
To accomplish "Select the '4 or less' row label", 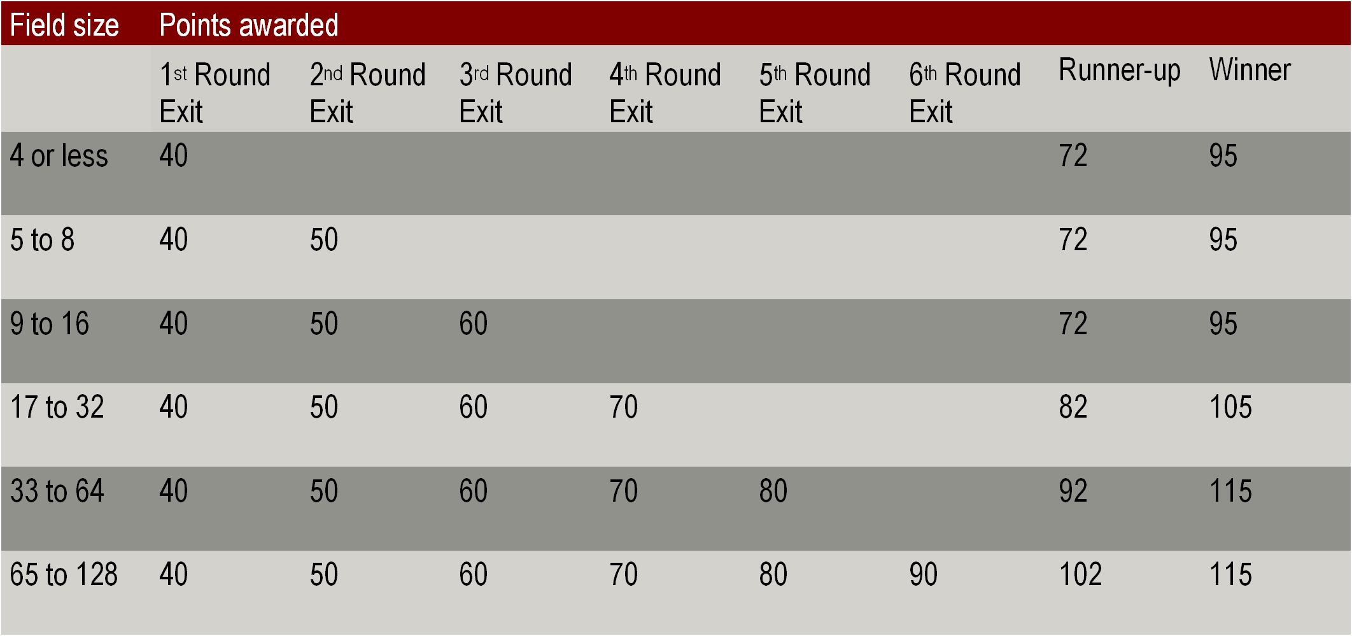I will coord(59,156).
